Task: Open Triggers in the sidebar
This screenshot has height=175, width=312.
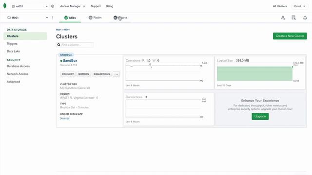Action: (x=12, y=44)
